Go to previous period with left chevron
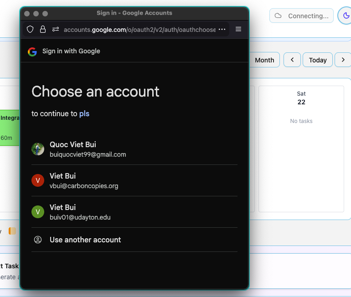 click(292, 60)
